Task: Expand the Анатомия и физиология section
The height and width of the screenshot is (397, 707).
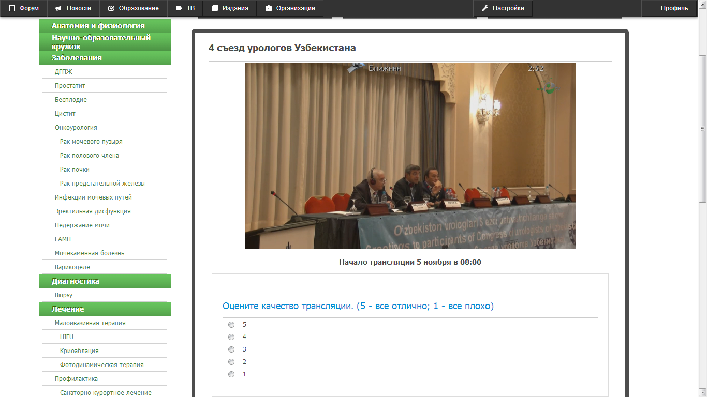Action: tap(105, 26)
